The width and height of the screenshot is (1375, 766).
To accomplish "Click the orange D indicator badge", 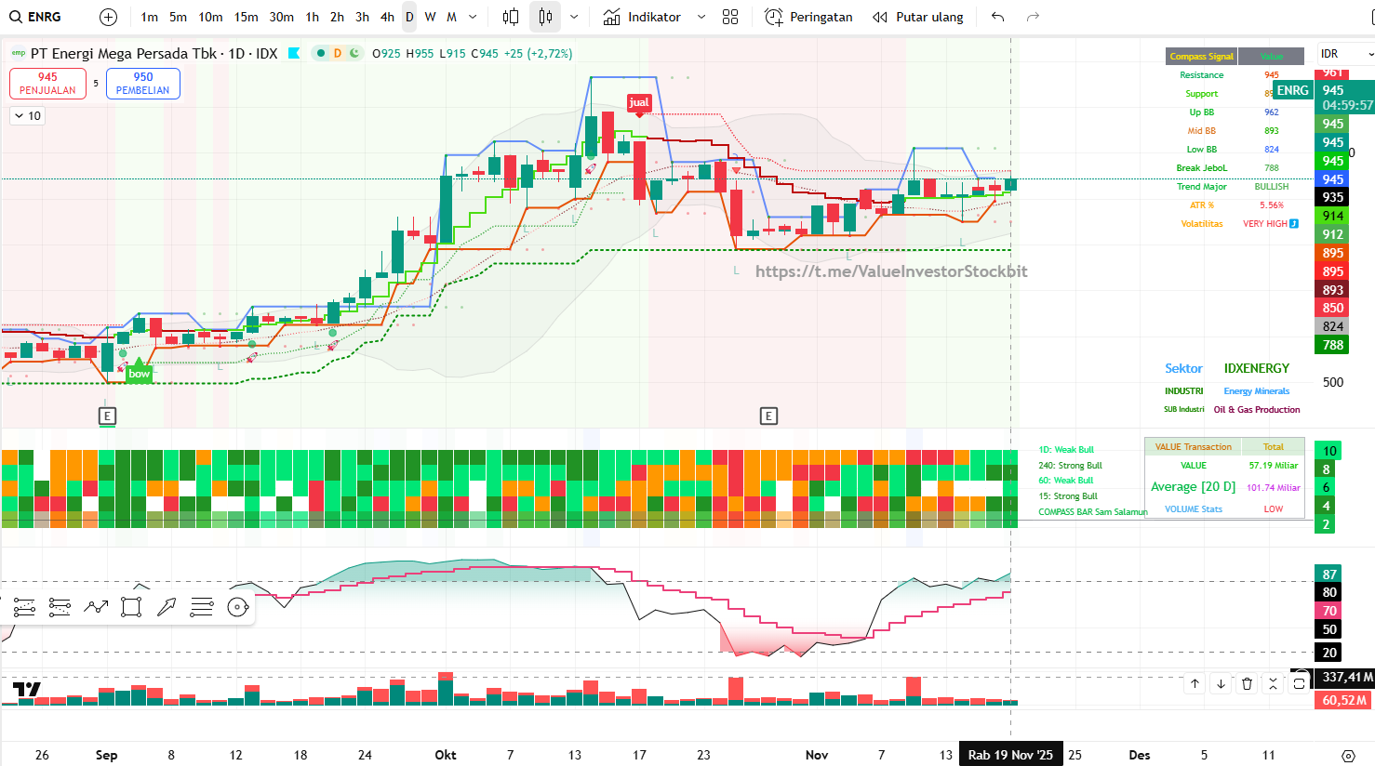I will [338, 53].
